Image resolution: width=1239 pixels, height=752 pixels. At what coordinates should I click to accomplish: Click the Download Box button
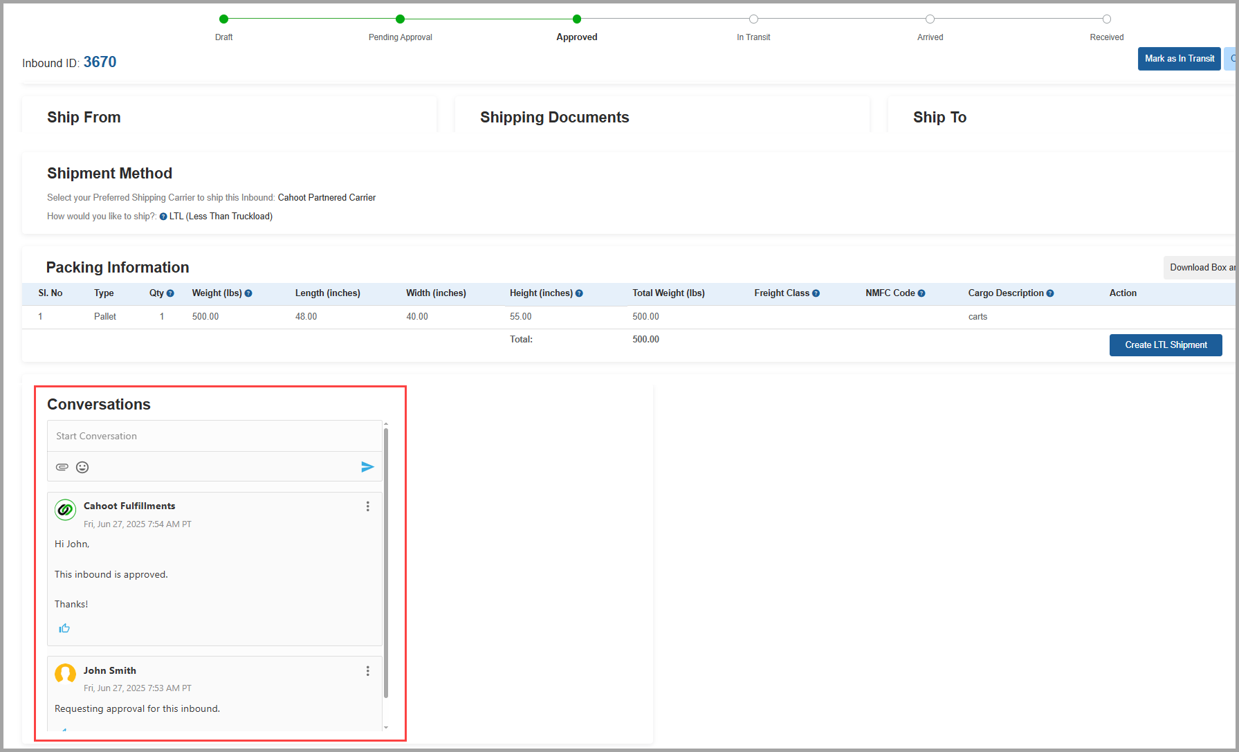pos(1201,268)
